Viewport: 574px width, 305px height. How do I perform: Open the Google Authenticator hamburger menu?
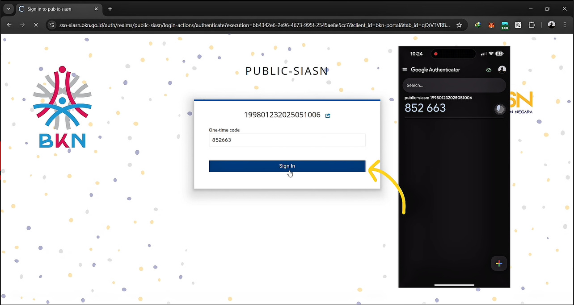405,70
